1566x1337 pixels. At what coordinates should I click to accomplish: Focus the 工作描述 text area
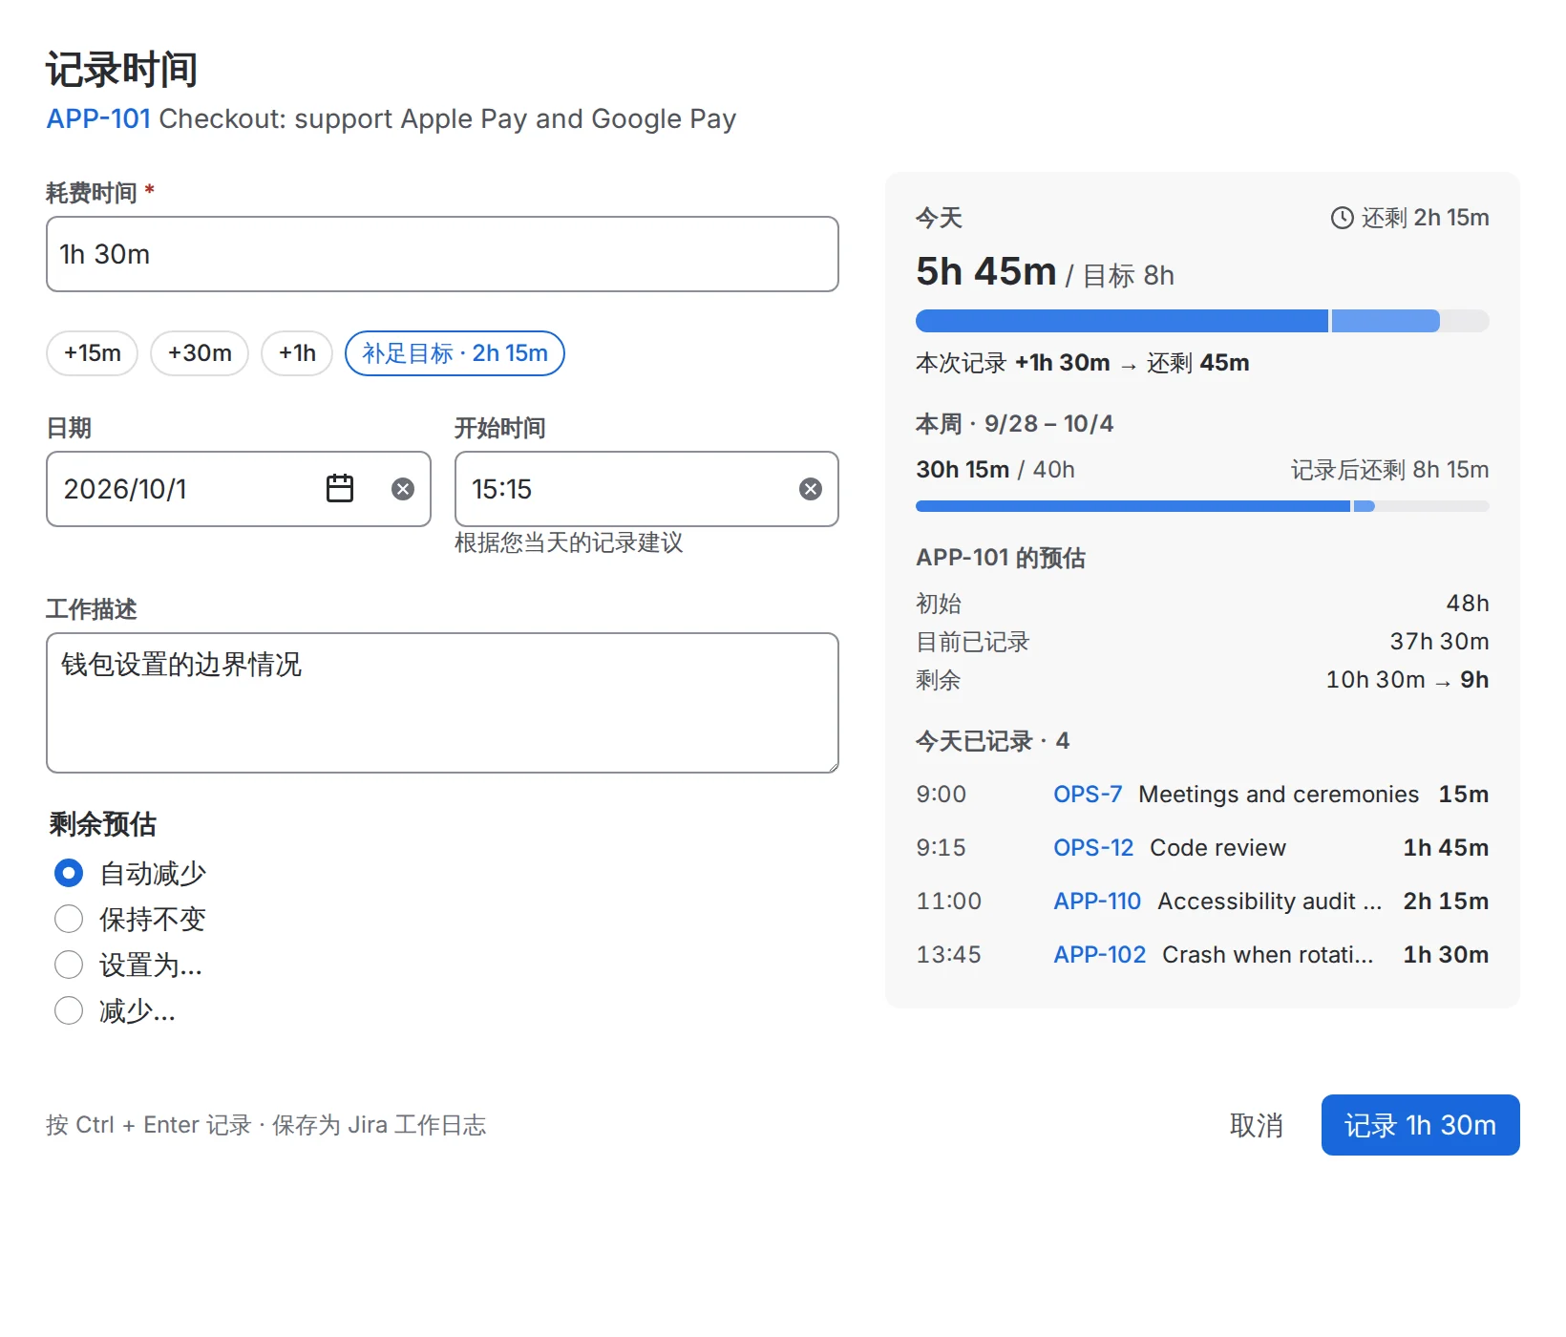[x=442, y=703]
